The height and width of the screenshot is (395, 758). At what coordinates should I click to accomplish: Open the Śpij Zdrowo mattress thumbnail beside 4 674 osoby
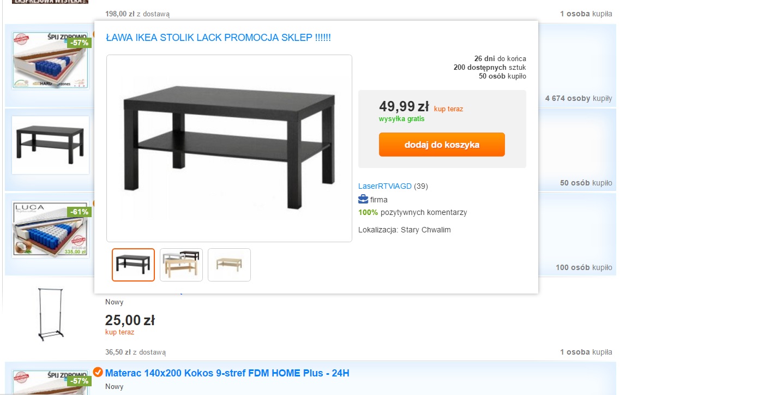[50, 61]
